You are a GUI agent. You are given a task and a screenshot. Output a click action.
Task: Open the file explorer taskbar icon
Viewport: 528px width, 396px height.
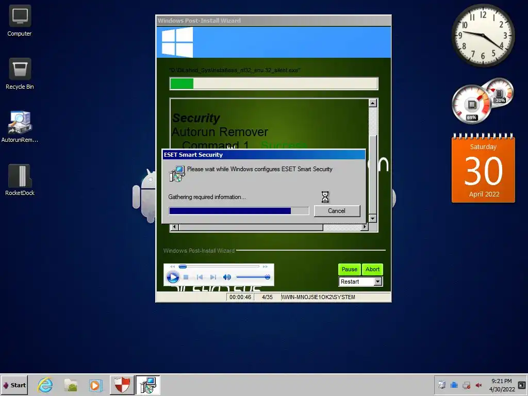[x=71, y=385]
